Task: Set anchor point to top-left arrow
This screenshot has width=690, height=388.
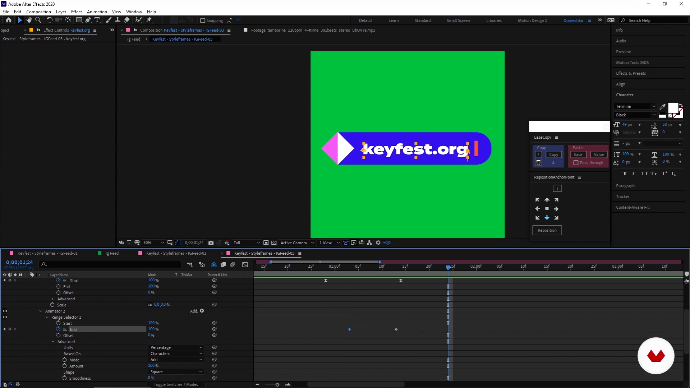Action: pos(538,200)
